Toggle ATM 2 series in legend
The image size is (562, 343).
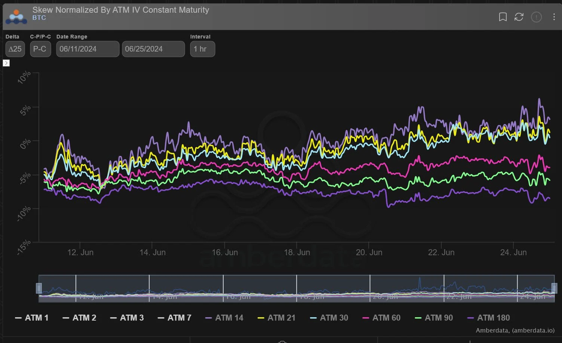tap(79, 318)
